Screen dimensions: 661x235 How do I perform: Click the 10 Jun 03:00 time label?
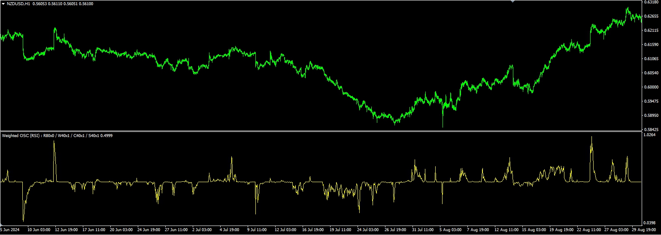click(39, 230)
